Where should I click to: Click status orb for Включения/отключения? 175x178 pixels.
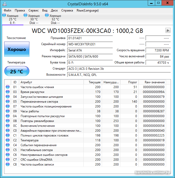point(8,126)
